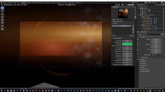Move the flare down in the list
This screenshot has width=165, height=92.
(x=133, y=33)
